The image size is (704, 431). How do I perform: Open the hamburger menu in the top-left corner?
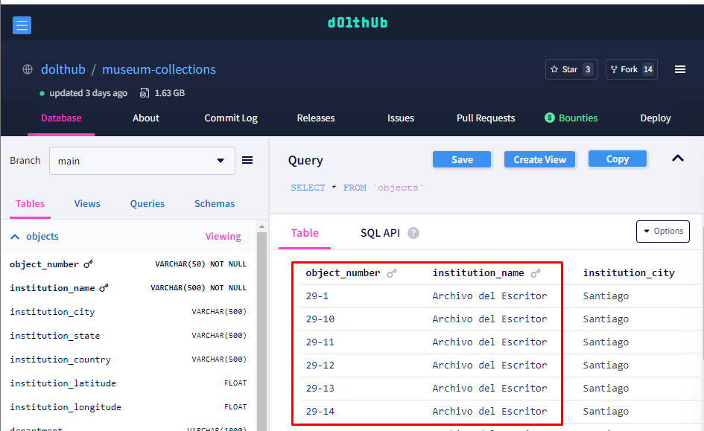click(x=22, y=25)
